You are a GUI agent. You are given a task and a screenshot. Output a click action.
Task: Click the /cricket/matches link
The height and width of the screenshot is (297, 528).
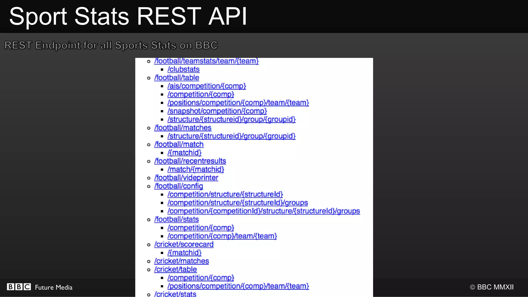pyautogui.click(x=181, y=261)
